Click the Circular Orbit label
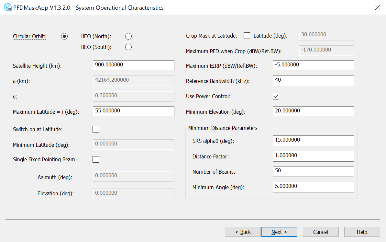The height and width of the screenshot is (242, 386). (29, 36)
